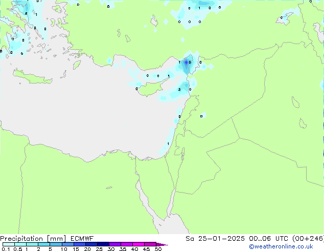Viewport: 324px width, 251px height.
Task: Pick the violet swatch between 35 and 40
Action: (x=127, y=244)
